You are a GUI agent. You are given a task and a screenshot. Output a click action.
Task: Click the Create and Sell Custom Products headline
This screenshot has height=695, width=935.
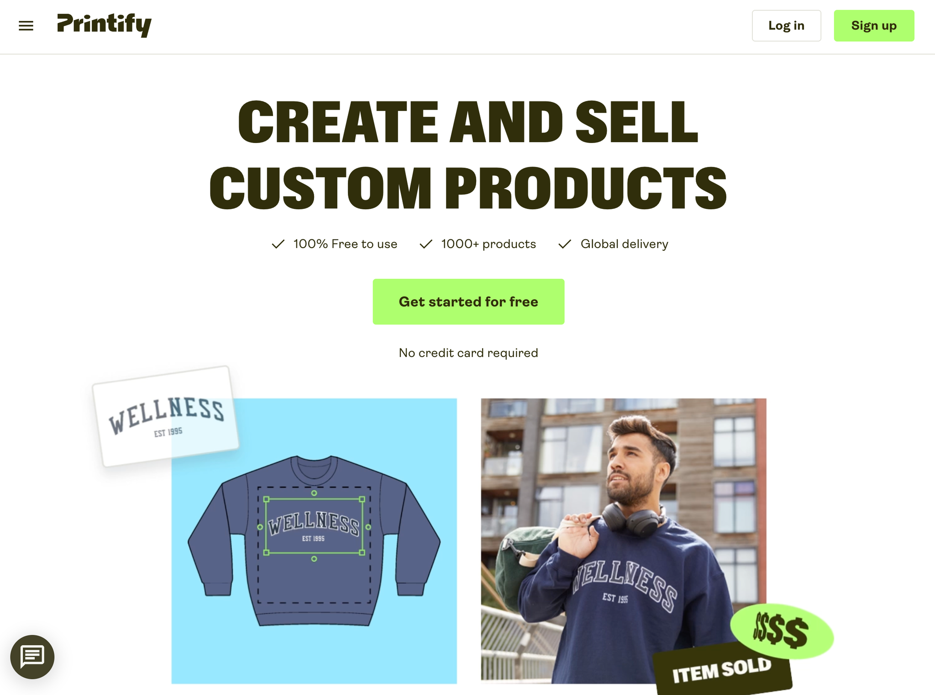pyautogui.click(x=468, y=155)
